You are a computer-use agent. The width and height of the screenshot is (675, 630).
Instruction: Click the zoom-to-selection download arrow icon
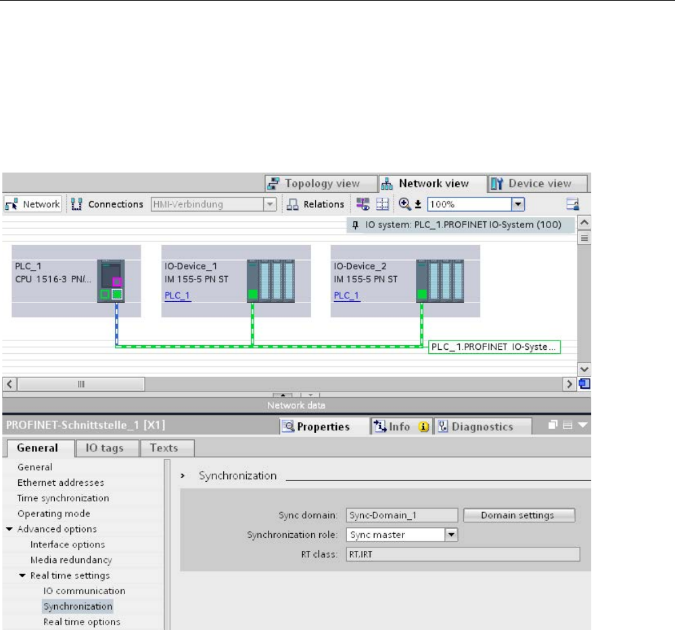418,204
